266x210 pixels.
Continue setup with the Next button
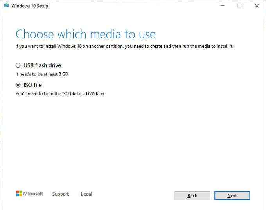(232, 196)
